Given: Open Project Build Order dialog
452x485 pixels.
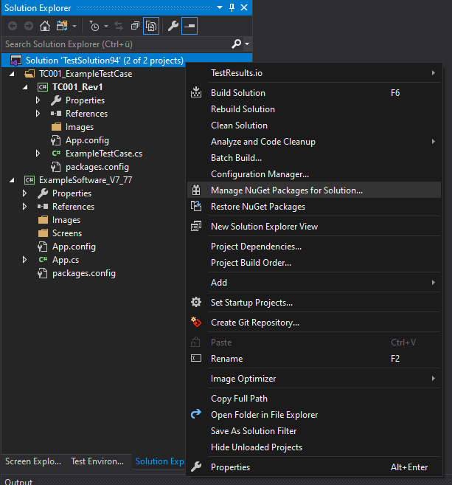Looking at the screenshot, I should (x=314, y=263).
